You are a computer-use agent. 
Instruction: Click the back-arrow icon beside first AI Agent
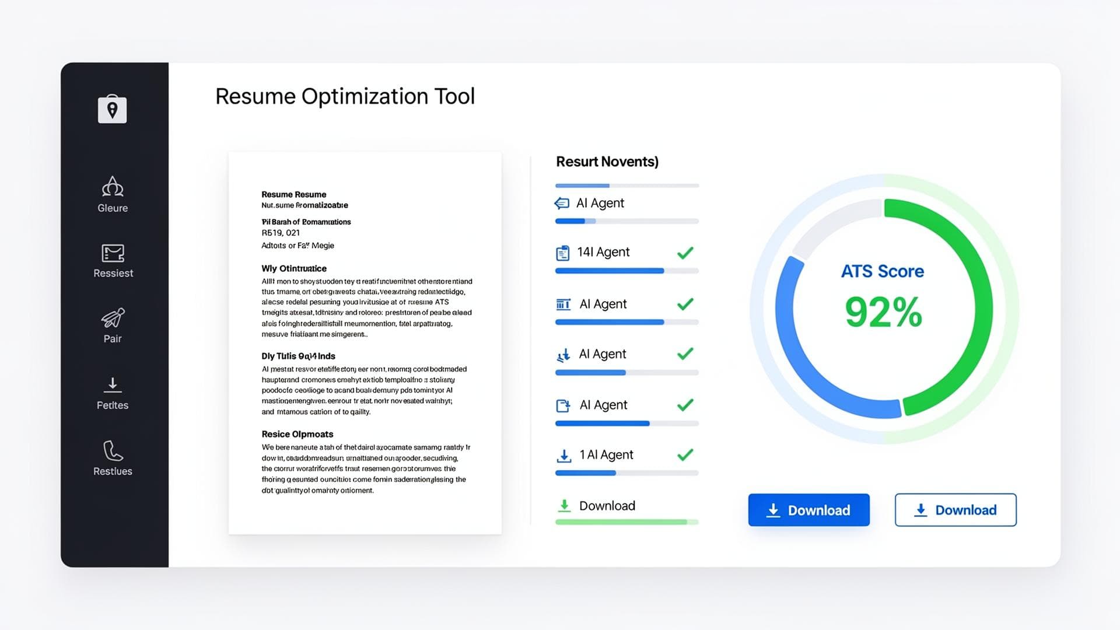click(562, 203)
